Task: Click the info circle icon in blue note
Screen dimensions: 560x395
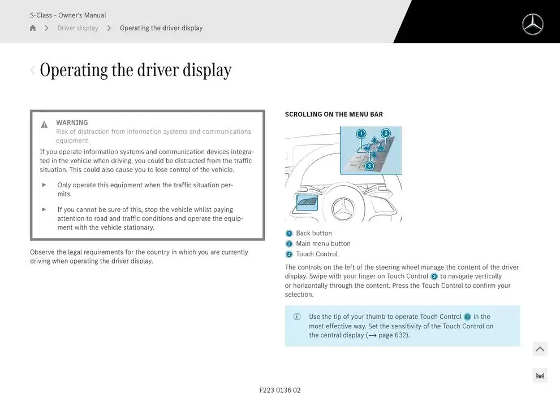Action: point(297,317)
